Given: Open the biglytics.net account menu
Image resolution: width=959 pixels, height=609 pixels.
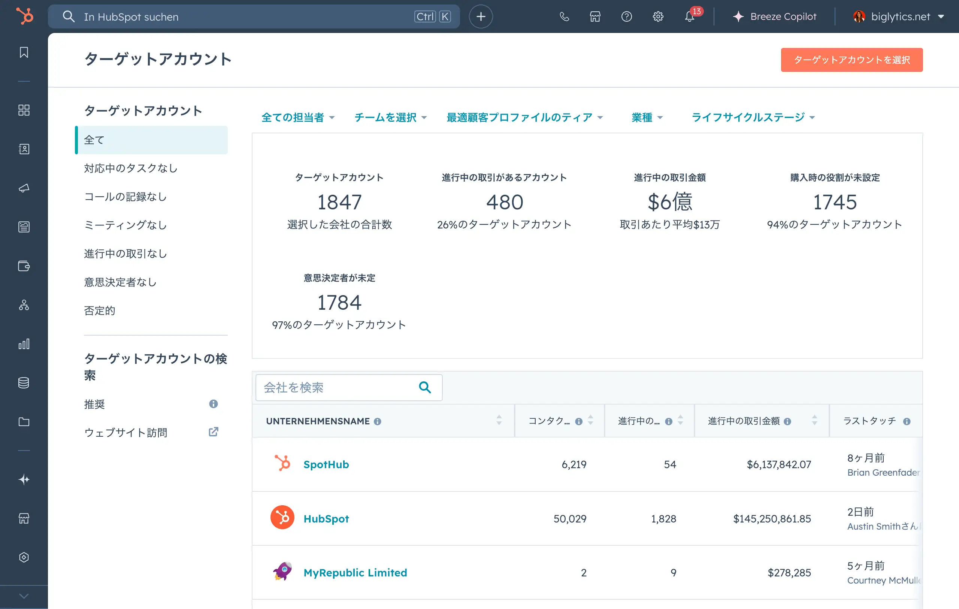Looking at the screenshot, I should click(898, 17).
